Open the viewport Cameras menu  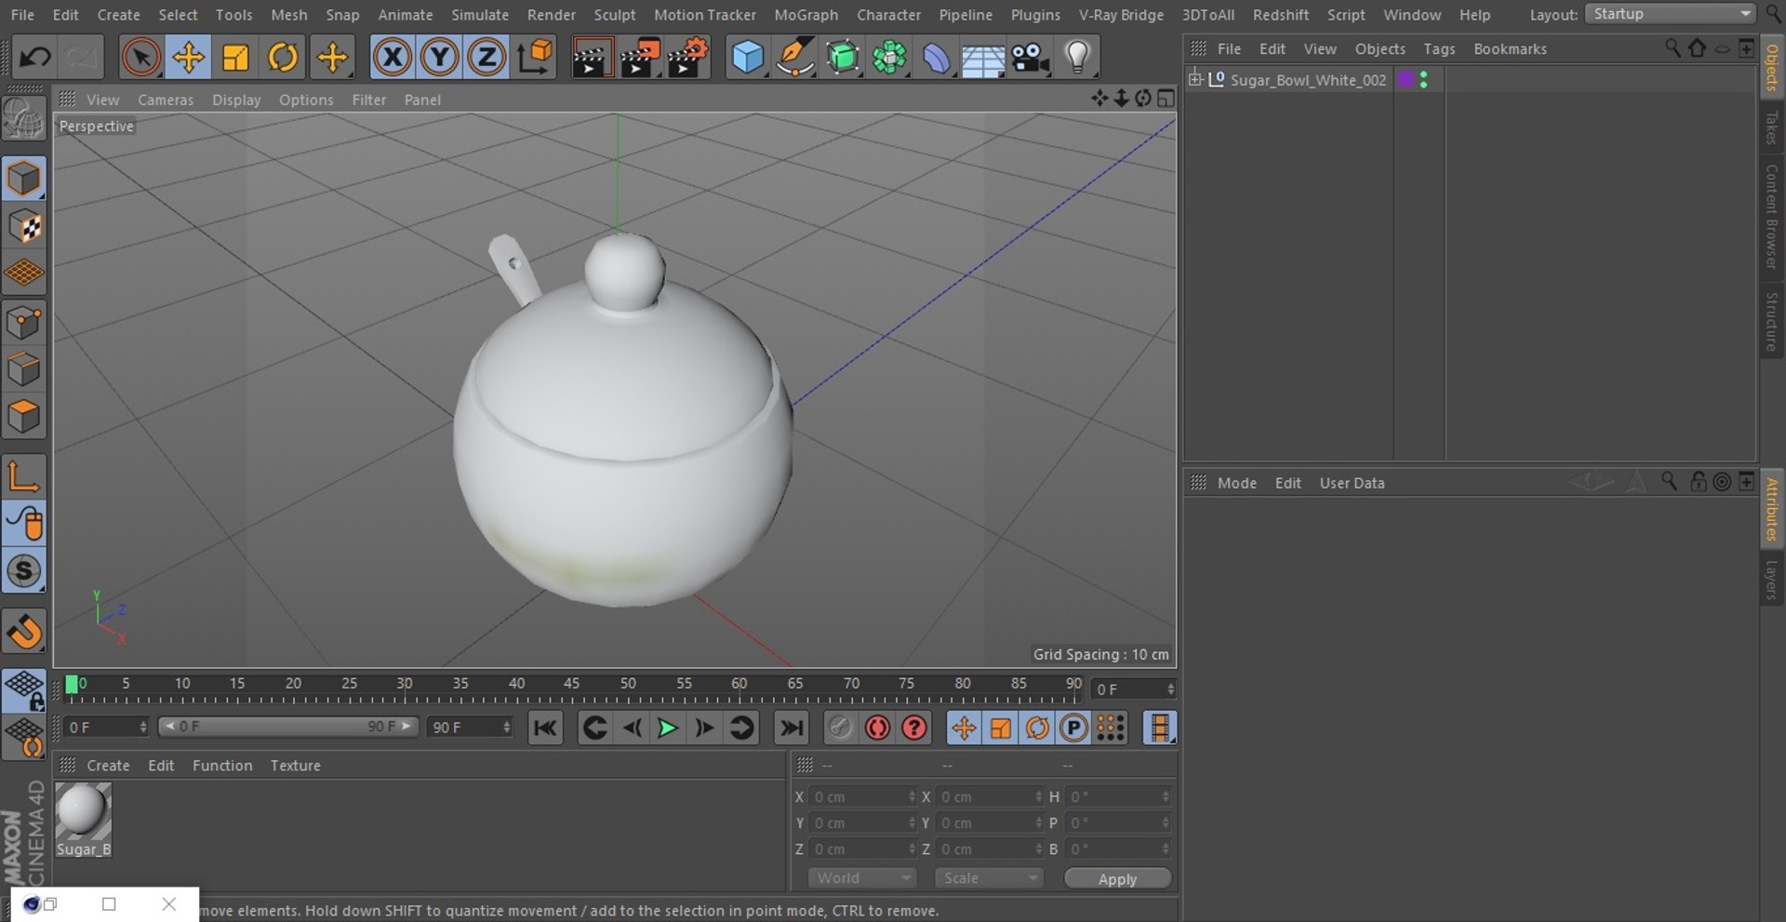166,100
